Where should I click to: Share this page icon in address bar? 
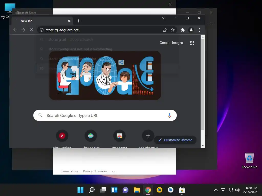[x=165, y=30]
